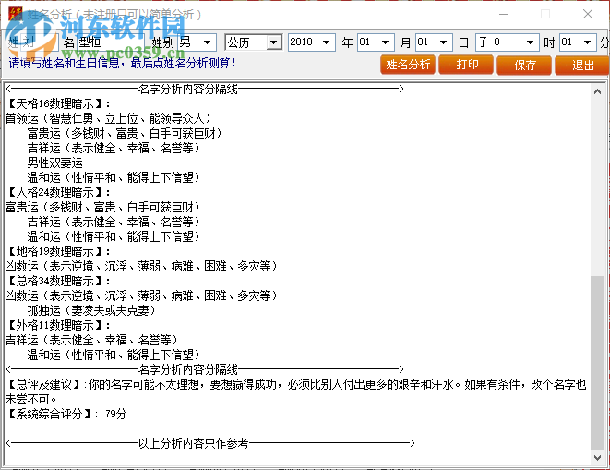The image size is (610, 470).
Task: Click the 打印 print button
Action: (x=466, y=65)
